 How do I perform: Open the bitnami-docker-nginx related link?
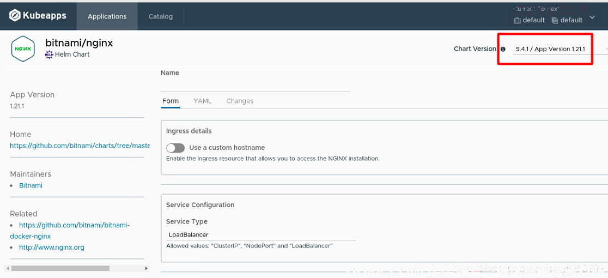click(70, 231)
